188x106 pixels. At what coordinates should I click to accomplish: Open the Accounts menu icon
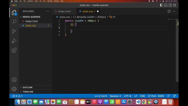coord(14,79)
